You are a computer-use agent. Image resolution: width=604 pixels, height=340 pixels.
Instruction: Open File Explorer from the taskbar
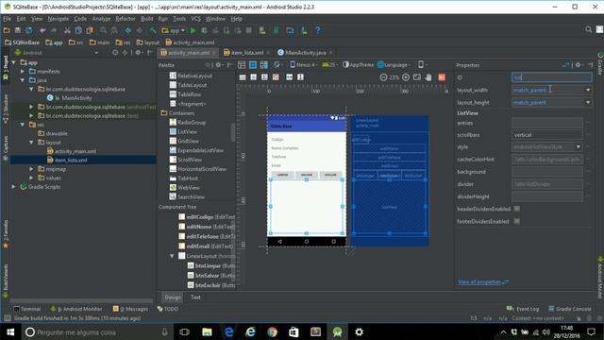(207, 331)
